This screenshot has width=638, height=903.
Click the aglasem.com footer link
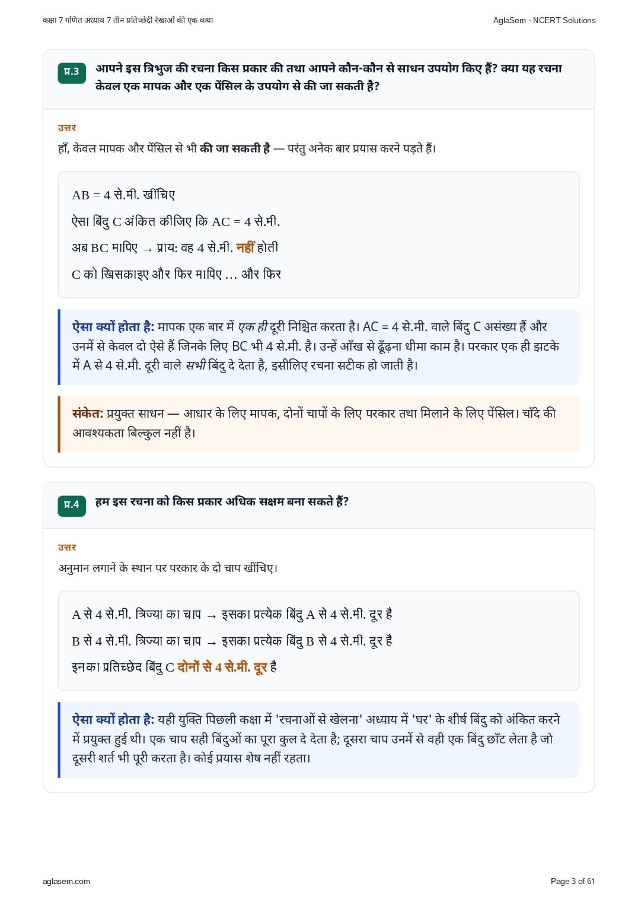(x=66, y=881)
